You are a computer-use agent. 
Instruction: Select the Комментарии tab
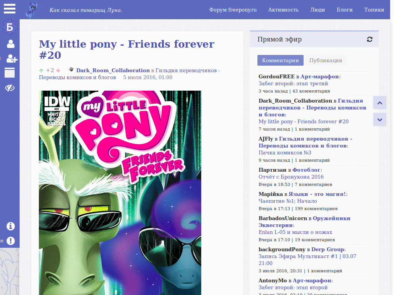click(x=280, y=60)
